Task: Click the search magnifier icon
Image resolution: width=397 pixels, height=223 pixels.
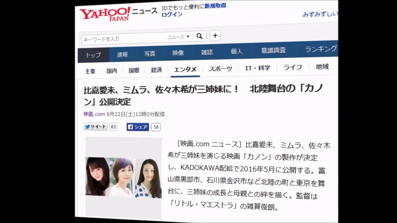Action: pos(199,36)
